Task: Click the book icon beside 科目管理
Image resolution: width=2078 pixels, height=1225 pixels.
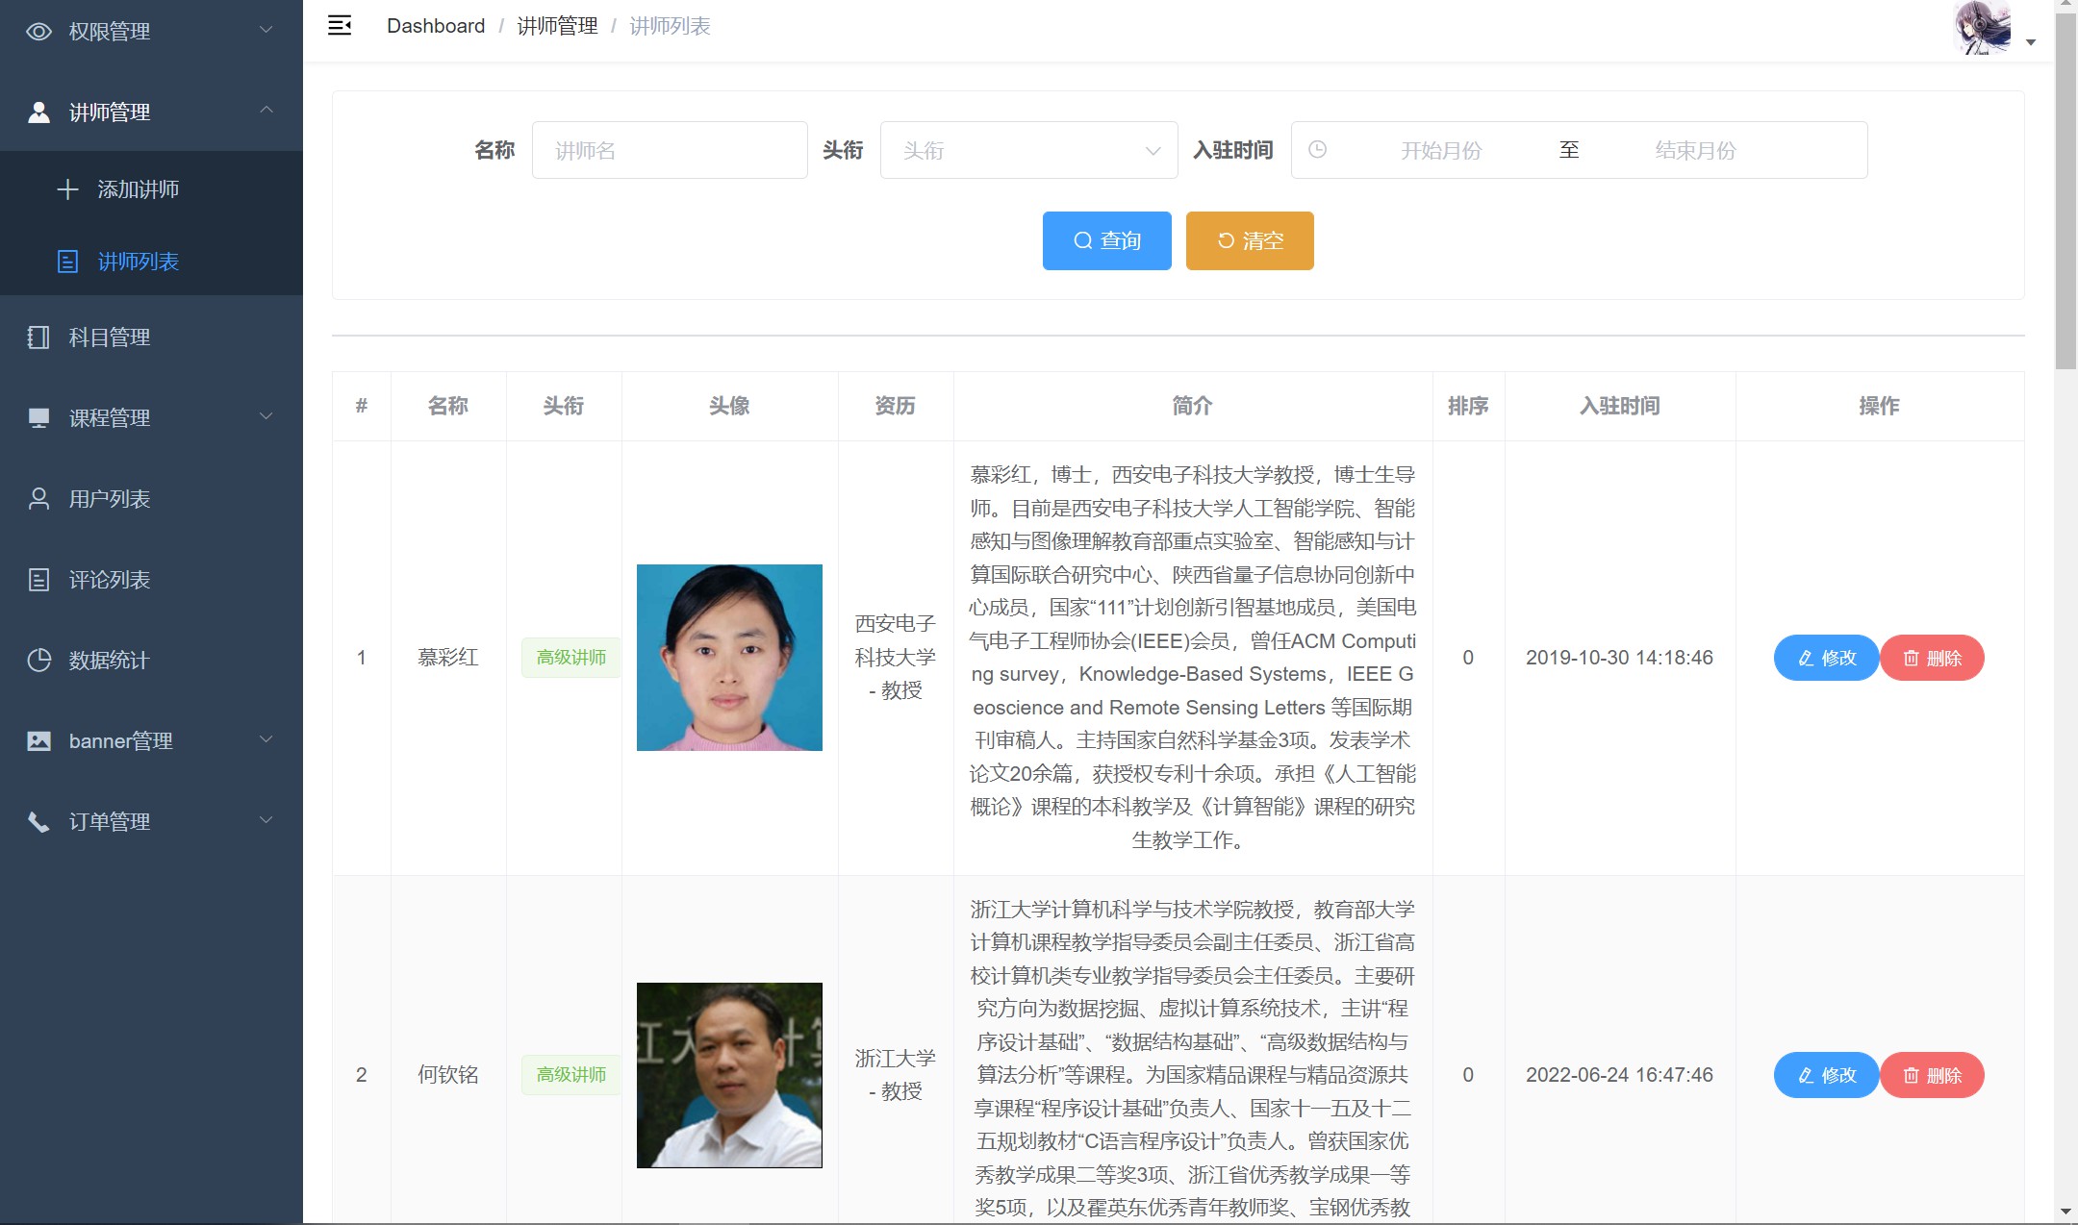Action: 38,337
